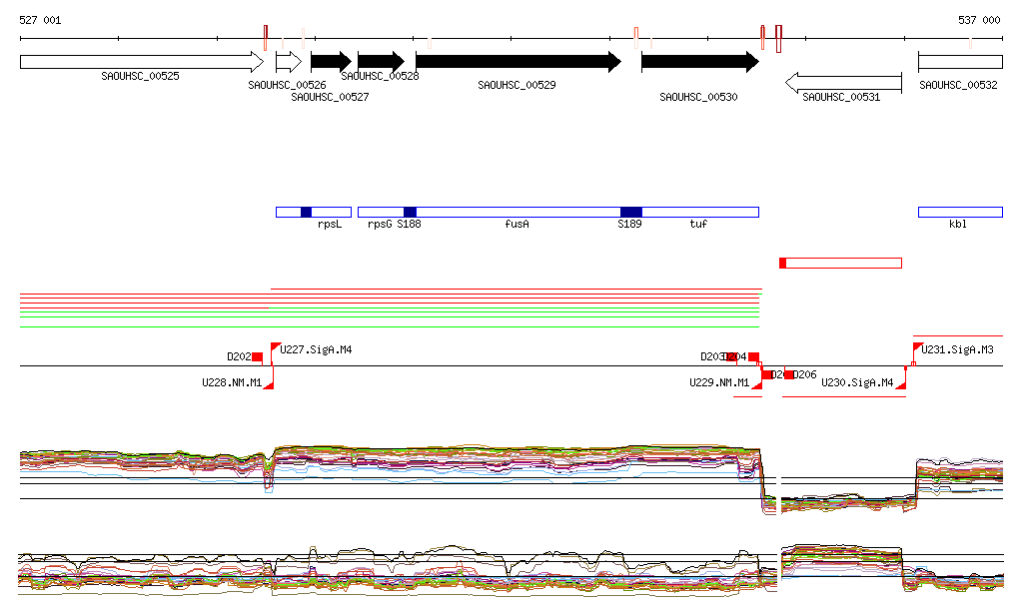This screenshot has width=1023, height=610.
Task: Click the D203 label
Action: pos(712,357)
